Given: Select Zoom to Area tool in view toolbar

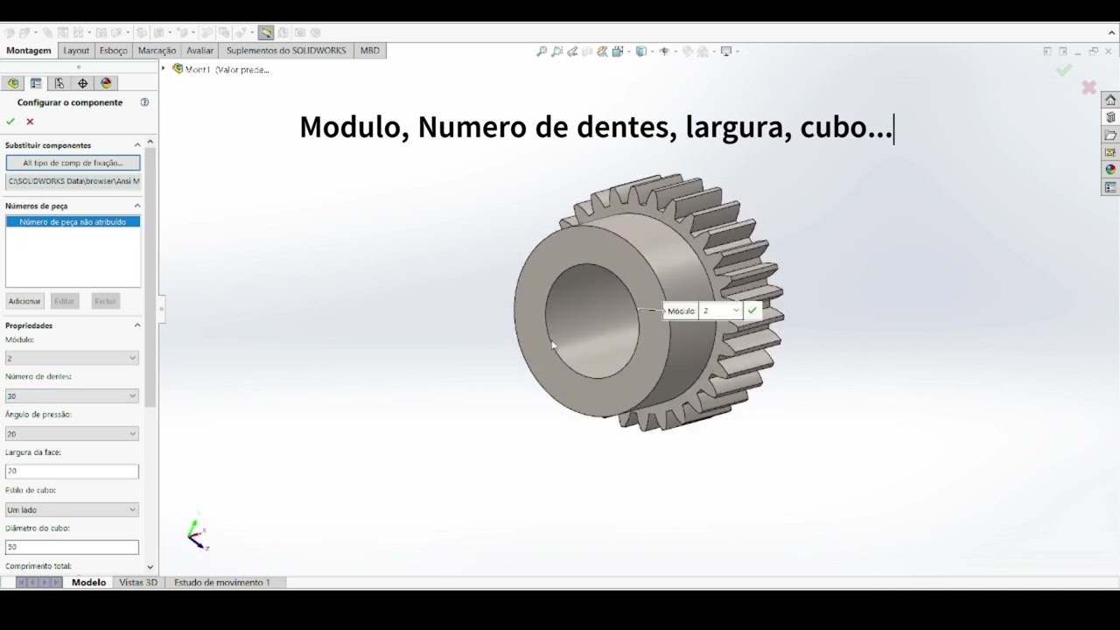Looking at the screenshot, I should (x=556, y=52).
